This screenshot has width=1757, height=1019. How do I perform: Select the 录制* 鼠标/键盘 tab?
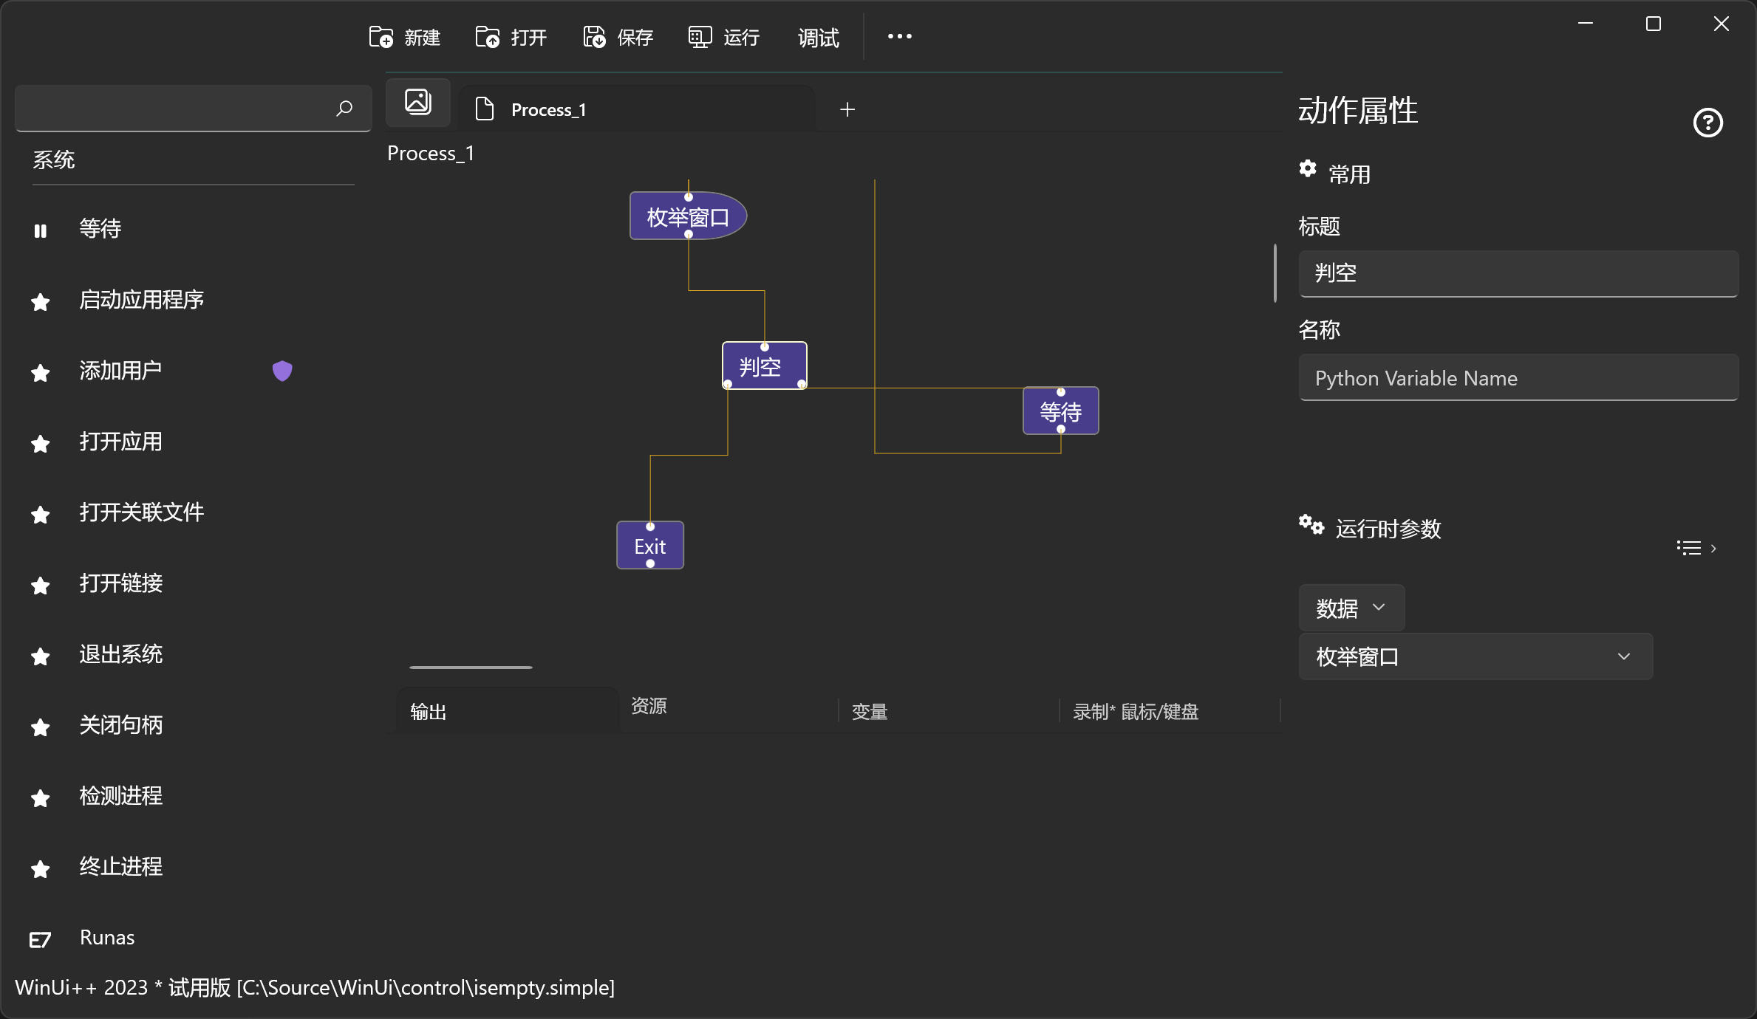[x=1135, y=711]
